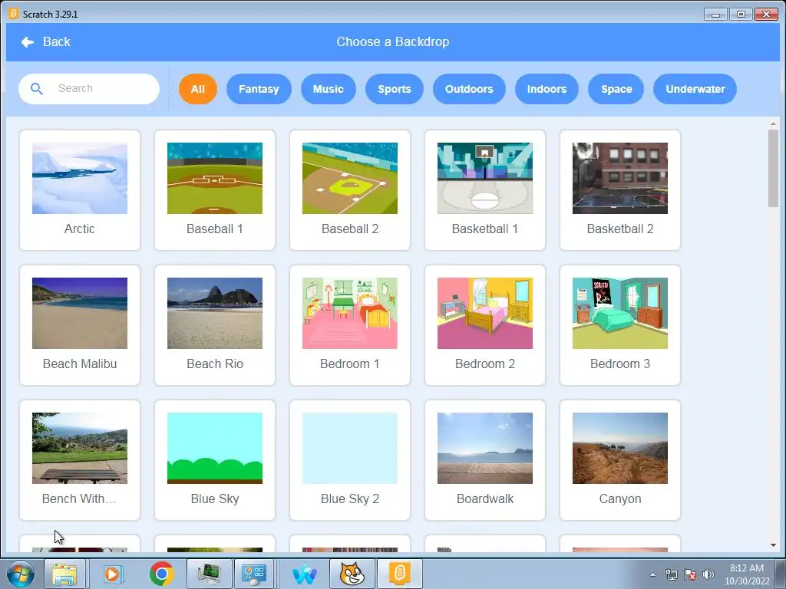Screen dimensions: 786x589
Task: Click the magnifying glass search icon
Action: click(x=37, y=89)
